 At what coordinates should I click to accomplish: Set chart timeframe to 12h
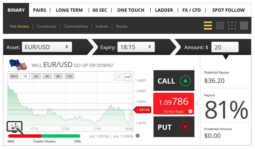(x=69, y=76)
